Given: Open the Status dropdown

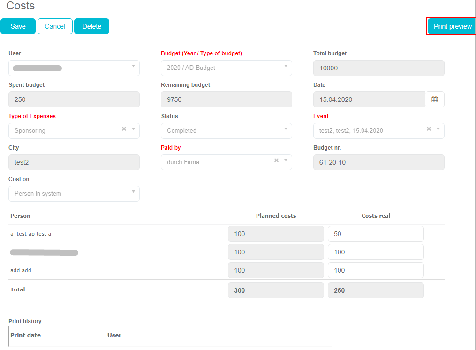Looking at the screenshot, I should (x=286, y=129).
